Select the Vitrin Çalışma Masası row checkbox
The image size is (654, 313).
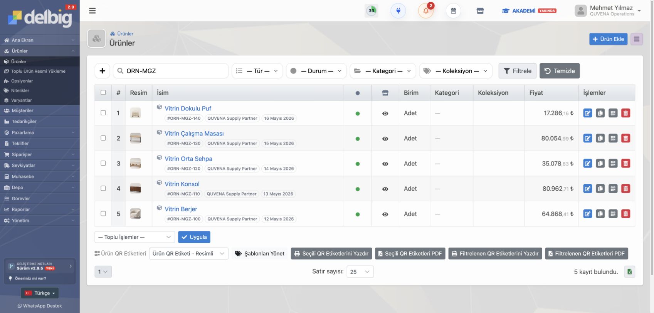[x=103, y=138]
